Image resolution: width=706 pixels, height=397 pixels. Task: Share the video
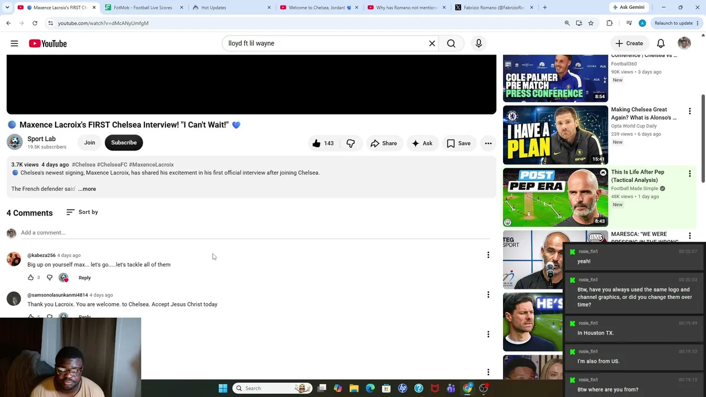tap(383, 143)
